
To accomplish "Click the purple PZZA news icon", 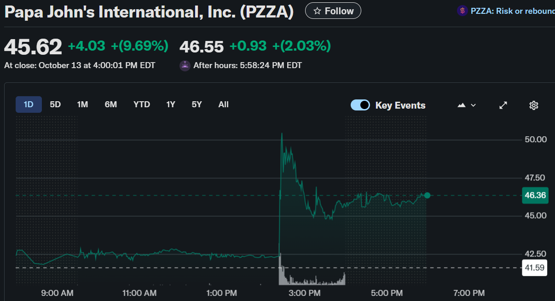I will point(462,11).
